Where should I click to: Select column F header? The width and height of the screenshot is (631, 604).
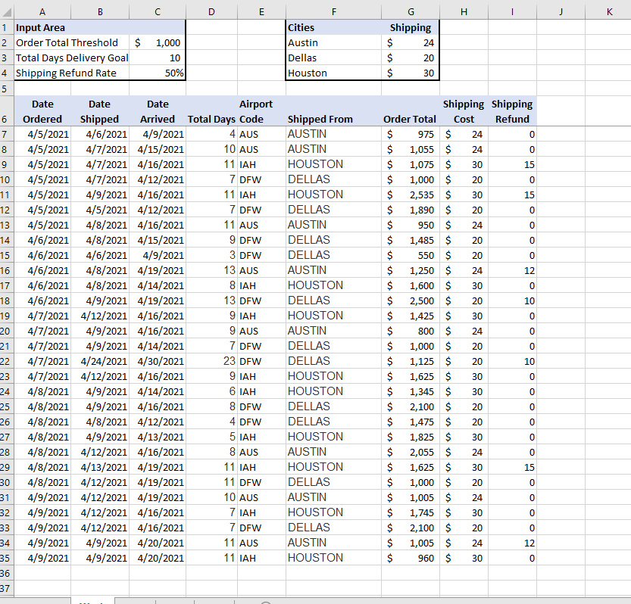[x=333, y=12]
